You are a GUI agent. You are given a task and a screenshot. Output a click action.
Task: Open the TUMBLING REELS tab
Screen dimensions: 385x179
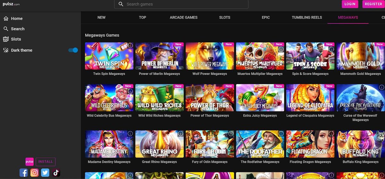point(307,17)
